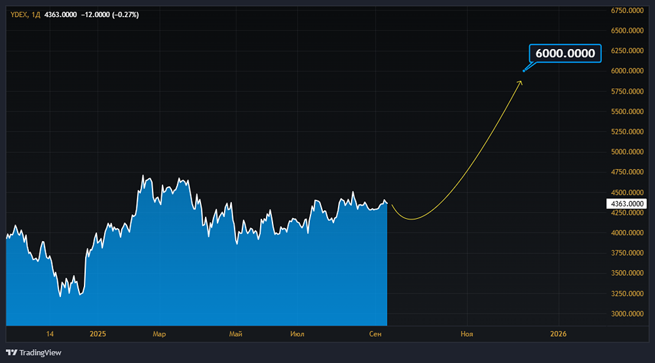This screenshot has height=363, width=655.
Task: Click the 6250.0000 price axis label
Action: pyautogui.click(x=627, y=50)
